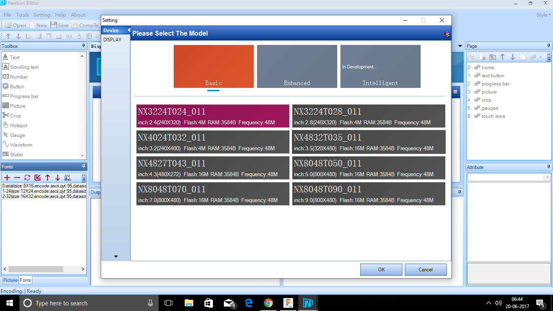
Task: Select the Waveform component in Toolbox
Action: (21, 145)
